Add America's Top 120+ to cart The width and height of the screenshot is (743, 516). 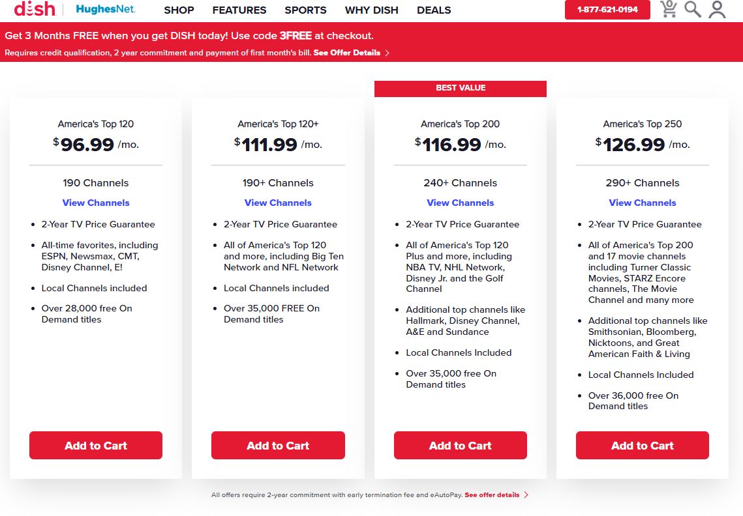278,446
